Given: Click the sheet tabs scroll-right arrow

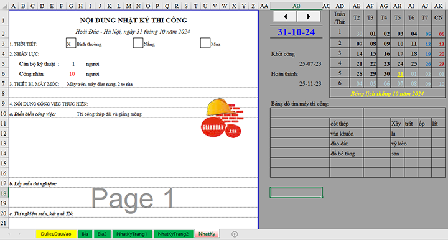Looking at the screenshot, I should point(19,234).
